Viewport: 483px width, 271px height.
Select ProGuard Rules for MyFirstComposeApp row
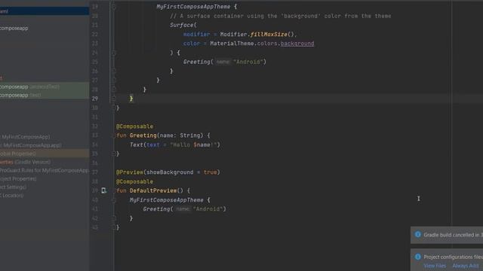click(45, 170)
